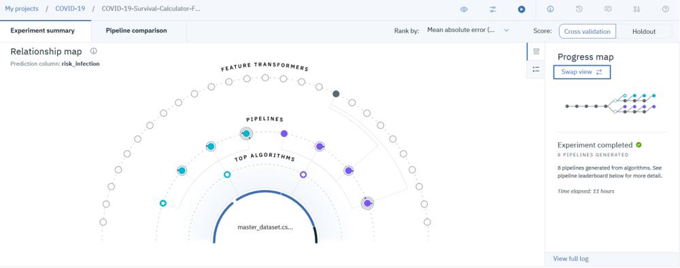The height and width of the screenshot is (268, 680).
Task: Click the eye preview icon in header
Action: [x=464, y=9]
